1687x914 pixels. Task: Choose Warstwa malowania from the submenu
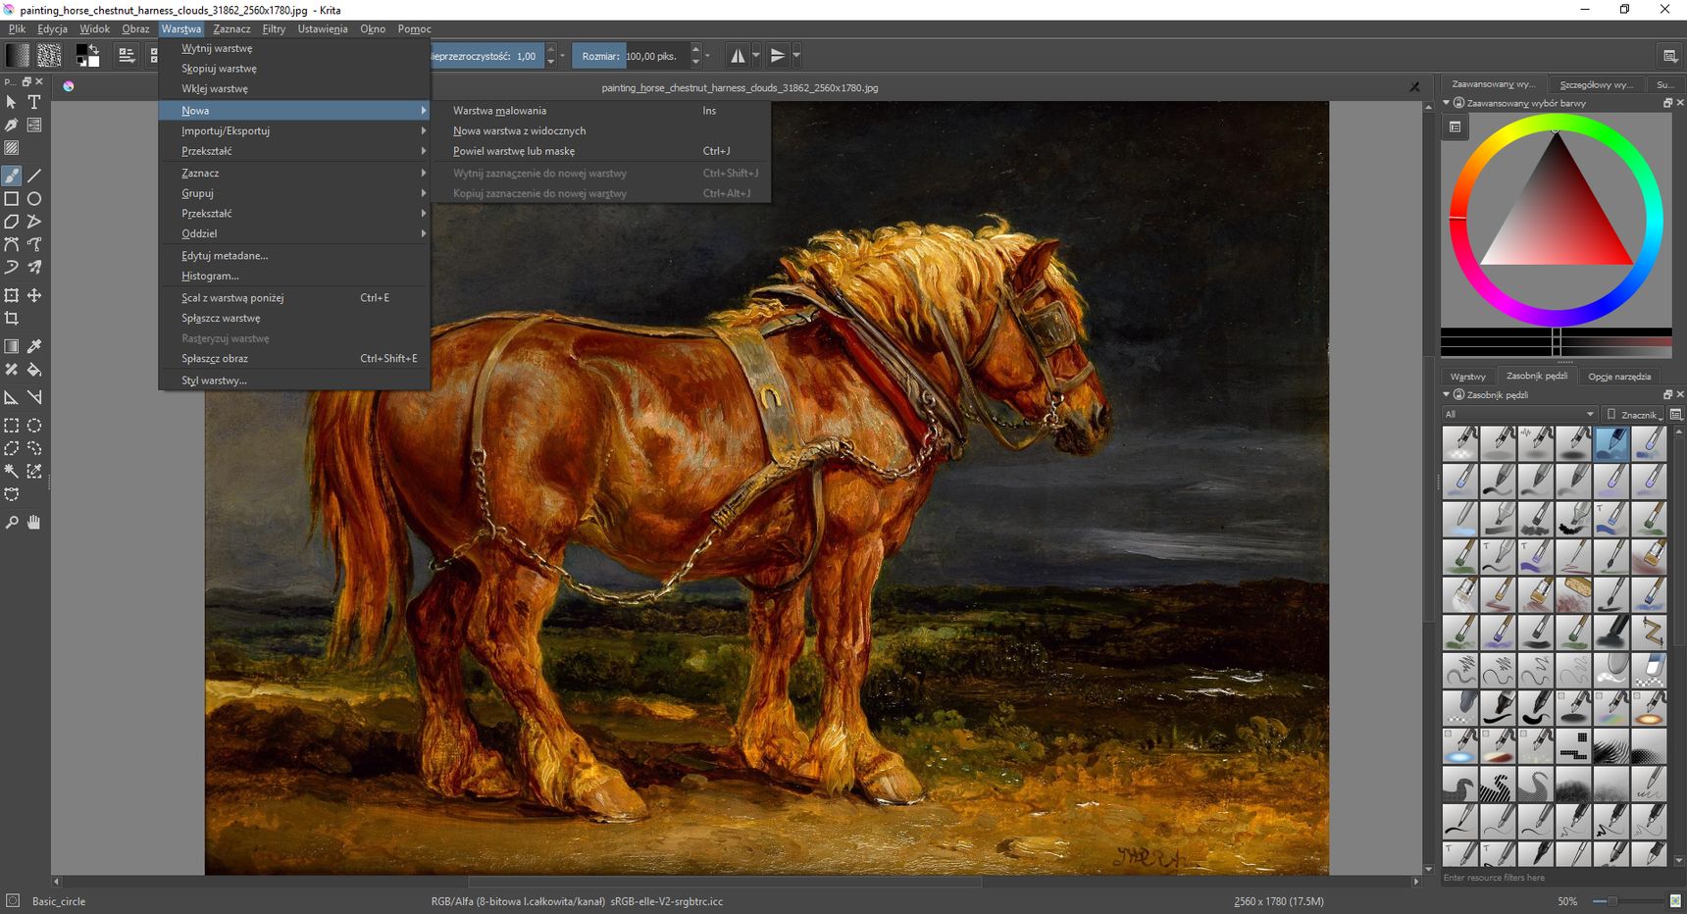point(600,111)
